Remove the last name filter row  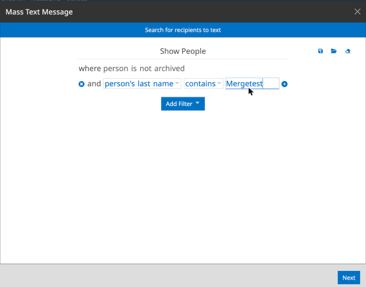[x=82, y=84]
